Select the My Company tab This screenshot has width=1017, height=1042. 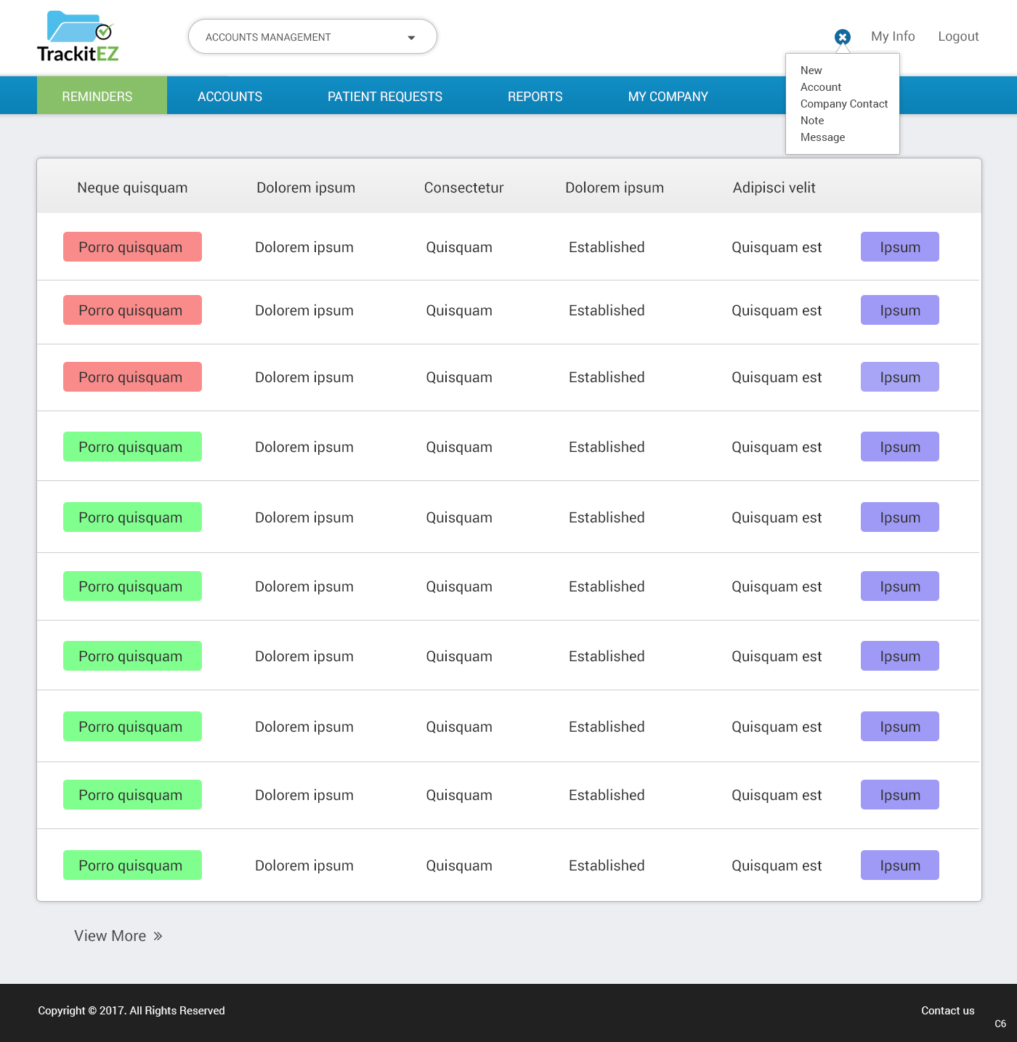pyautogui.click(x=668, y=97)
